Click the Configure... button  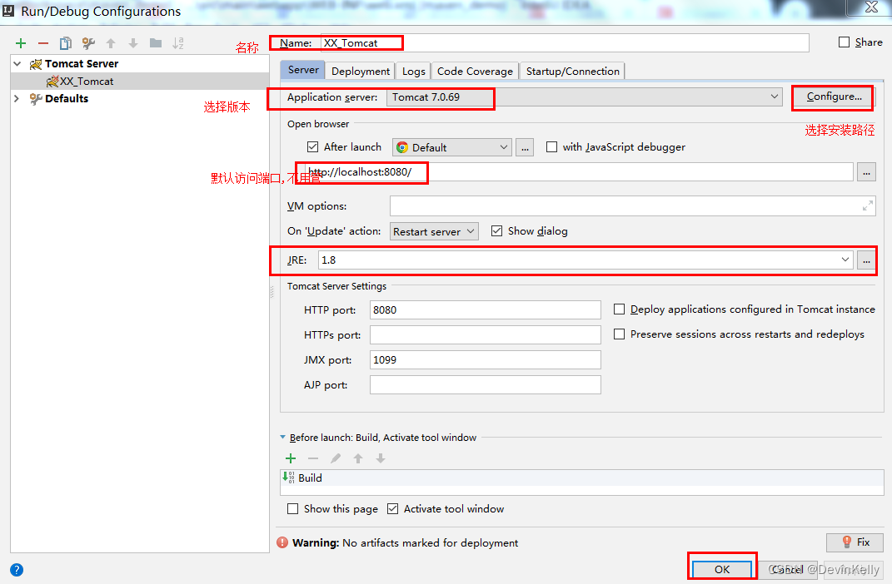click(x=834, y=97)
